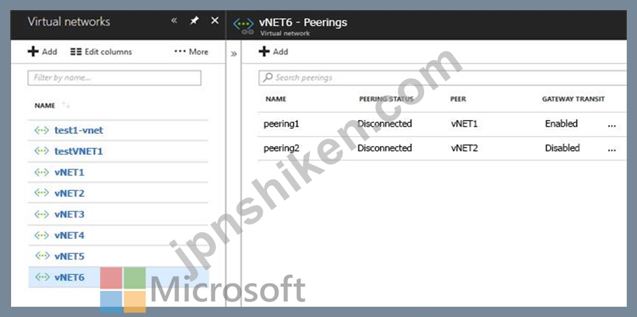Click the GATEWAY TRANSIT column header
Screen dimensions: 637x317
(573, 99)
